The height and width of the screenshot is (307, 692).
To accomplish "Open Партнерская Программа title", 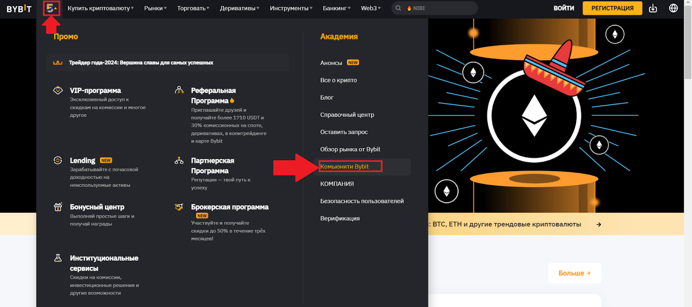I will (213, 166).
